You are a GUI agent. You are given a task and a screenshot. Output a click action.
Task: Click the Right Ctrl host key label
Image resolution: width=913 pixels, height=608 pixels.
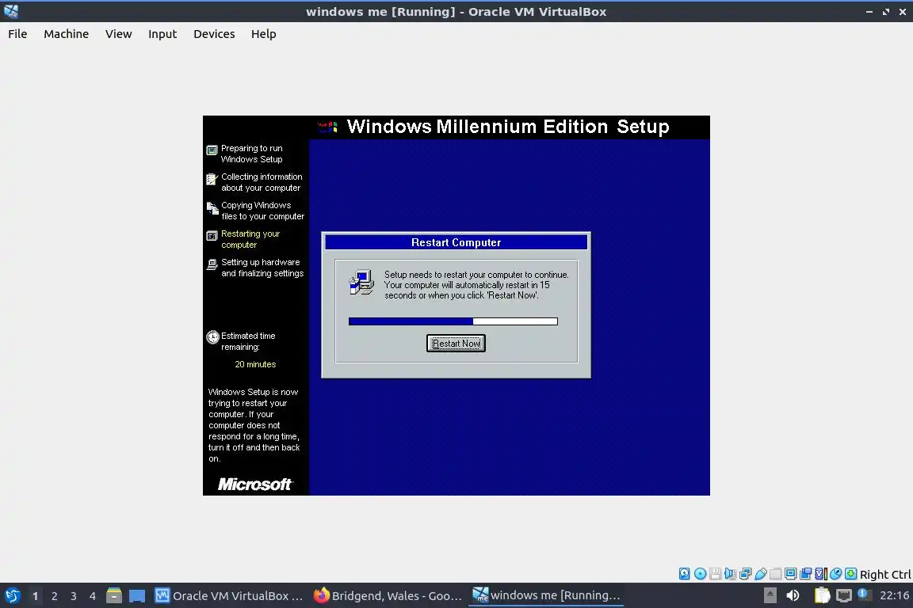click(885, 574)
